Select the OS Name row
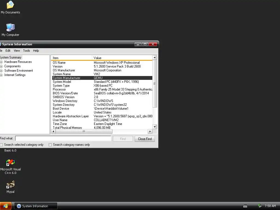 102,63
